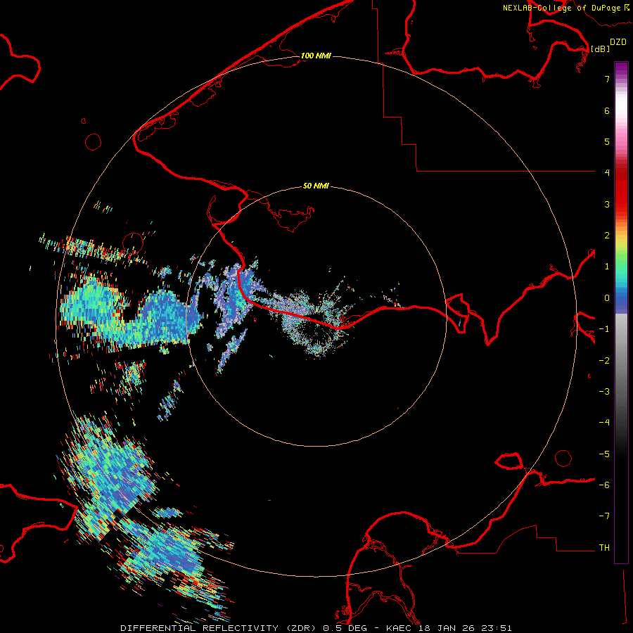Click the -7 value on the scale
The height and width of the screenshot is (633, 633).
tap(604, 516)
